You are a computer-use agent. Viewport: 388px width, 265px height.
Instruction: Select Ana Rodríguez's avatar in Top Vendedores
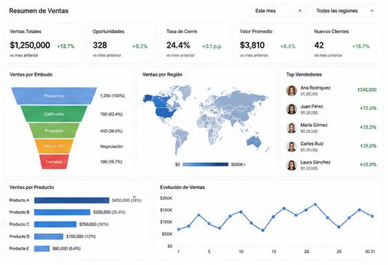click(x=291, y=90)
